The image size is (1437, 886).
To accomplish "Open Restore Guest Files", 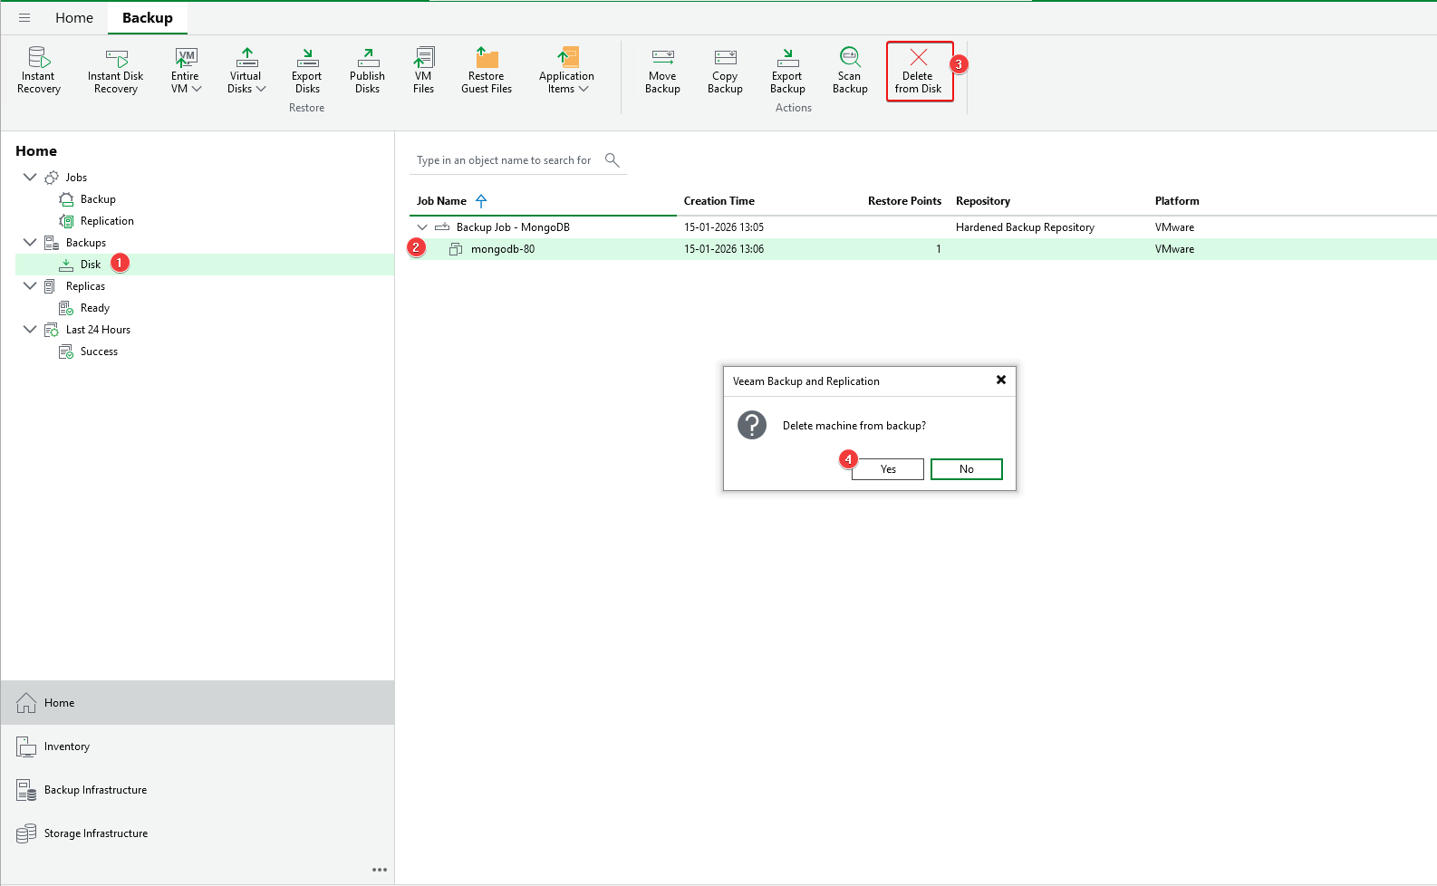I will click(487, 71).
